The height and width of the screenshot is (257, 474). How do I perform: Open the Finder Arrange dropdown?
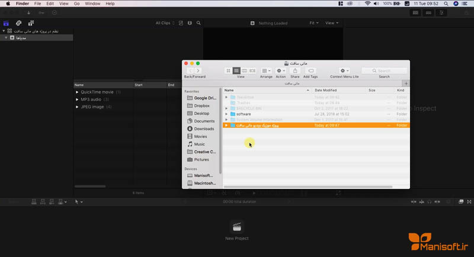266,70
